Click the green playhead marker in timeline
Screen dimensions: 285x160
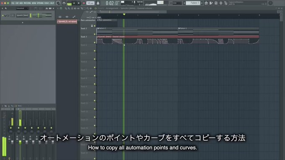click(x=124, y=14)
